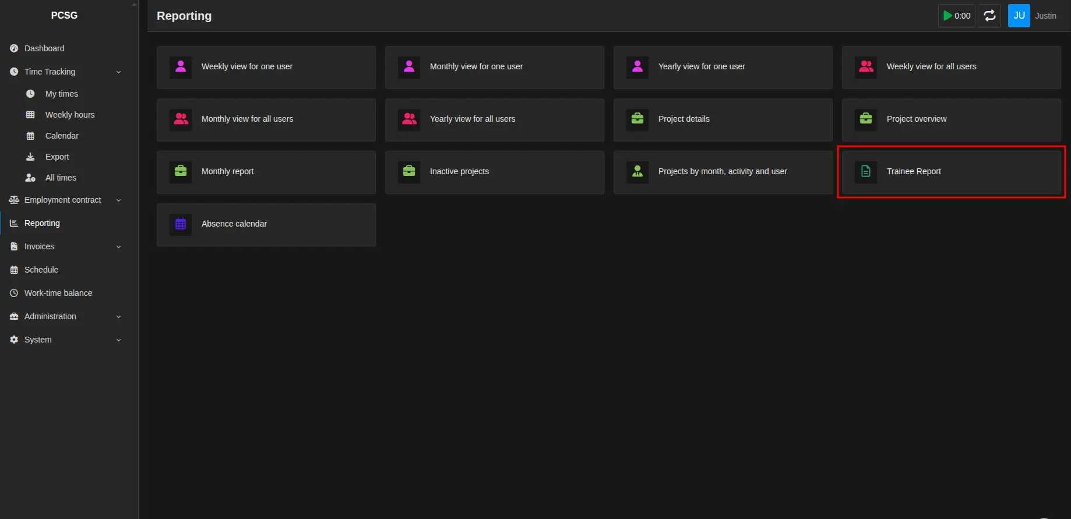Click the briefcase icon on Project overview
Viewport: 1071px width, 519px height.
[x=866, y=119]
